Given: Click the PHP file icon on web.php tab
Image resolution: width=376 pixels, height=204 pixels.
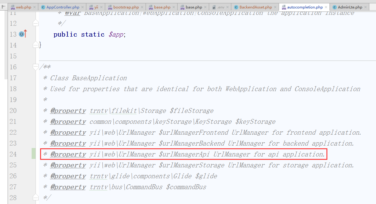Looking at the screenshot, I should (x=12, y=7).
